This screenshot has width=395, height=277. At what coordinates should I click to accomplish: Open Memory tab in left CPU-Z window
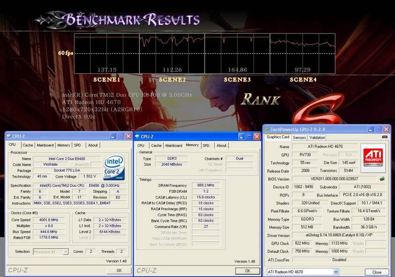(x=64, y=145)
